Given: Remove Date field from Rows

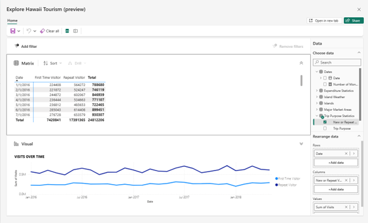Looking at the screenshot, I should pos(346,153).
